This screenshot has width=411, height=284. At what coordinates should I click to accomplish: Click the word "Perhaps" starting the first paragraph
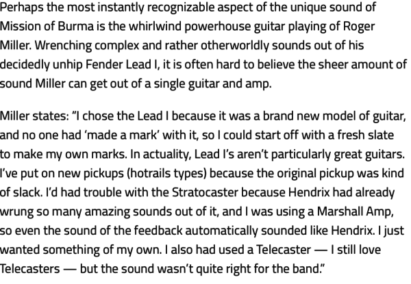click(21, 8)
